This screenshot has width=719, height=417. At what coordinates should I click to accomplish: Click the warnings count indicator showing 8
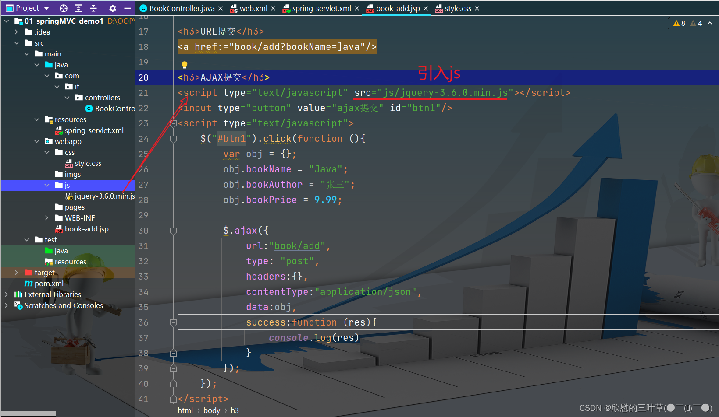point(679,23)
